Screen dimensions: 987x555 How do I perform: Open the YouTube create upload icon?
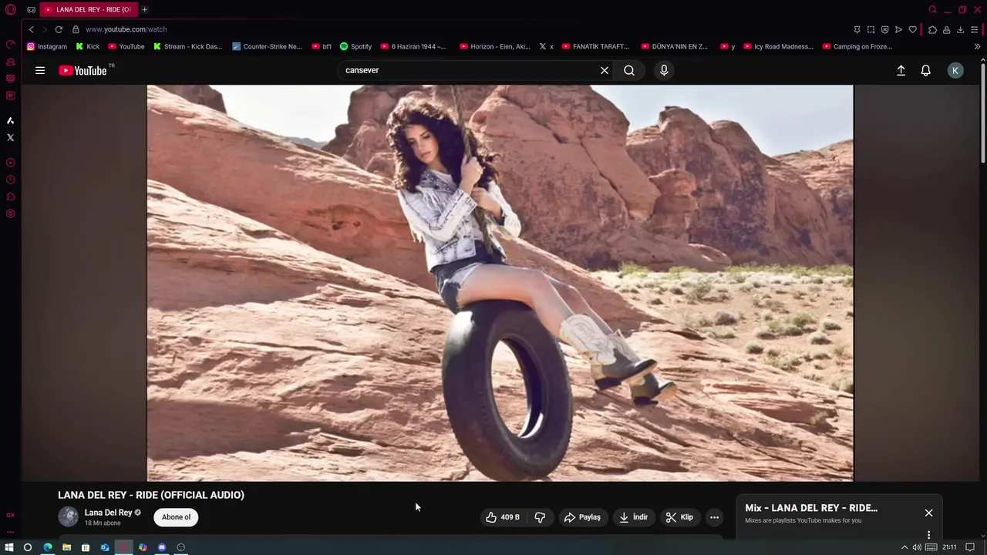901,70
